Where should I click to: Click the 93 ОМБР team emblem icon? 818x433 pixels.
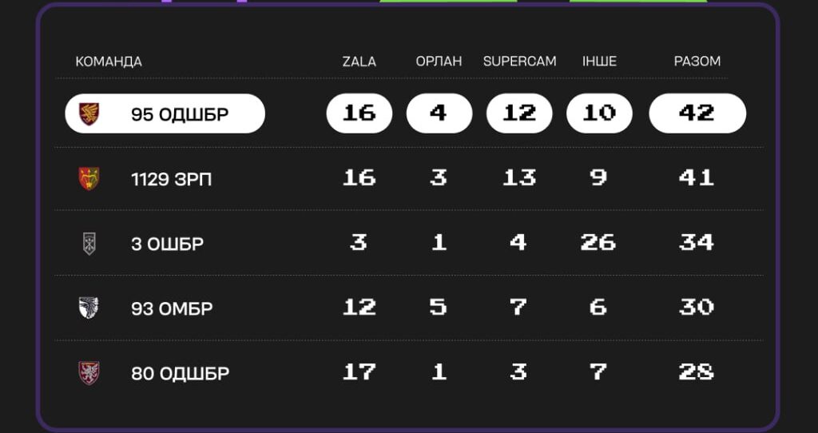coord(89,308)
